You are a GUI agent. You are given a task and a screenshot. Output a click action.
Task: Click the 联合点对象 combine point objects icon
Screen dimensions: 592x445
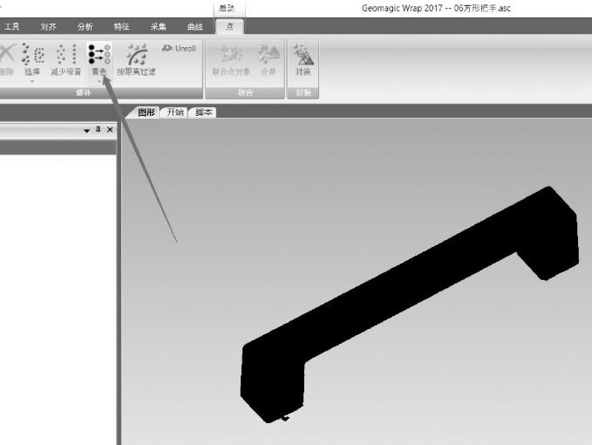[231, 60]
